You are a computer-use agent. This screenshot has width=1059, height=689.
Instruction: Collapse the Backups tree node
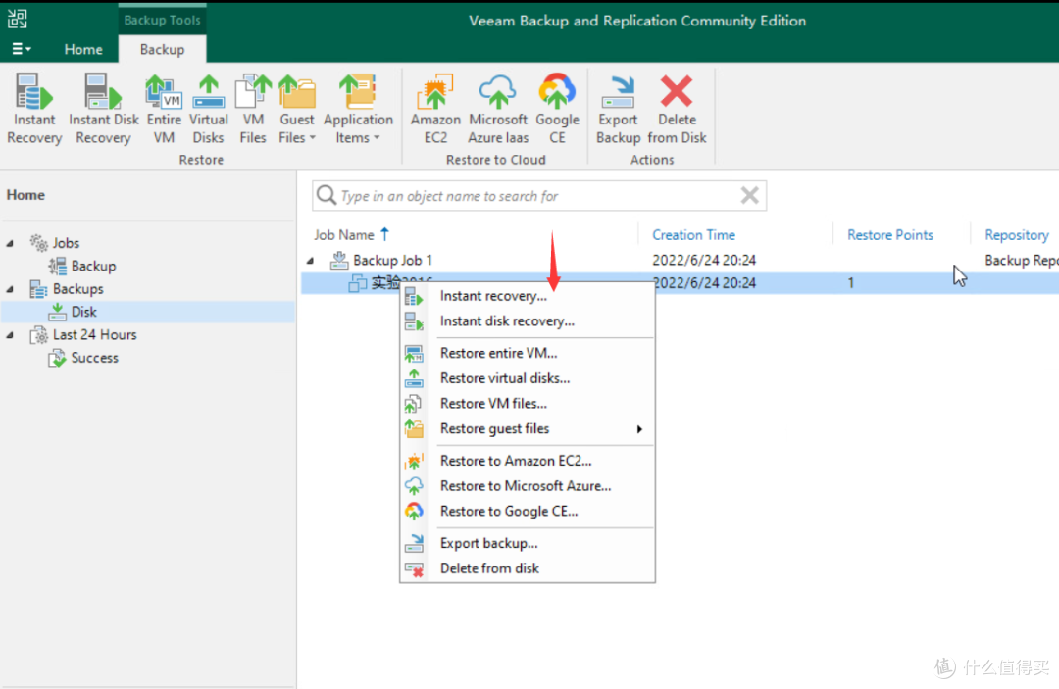tap(10, 289)
